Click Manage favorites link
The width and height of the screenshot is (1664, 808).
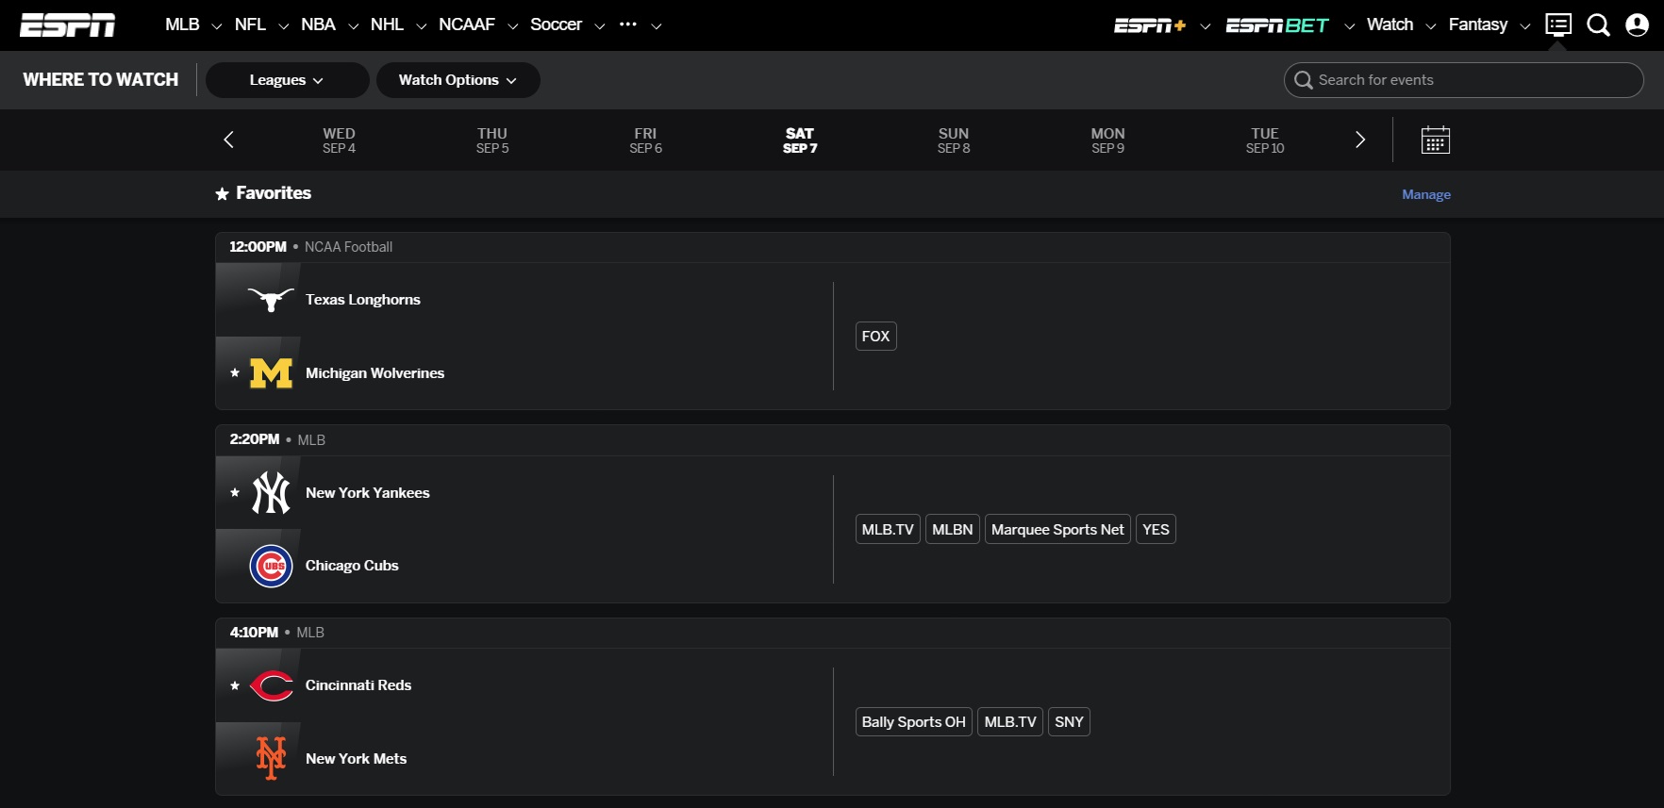click(x=1426, y=194)
